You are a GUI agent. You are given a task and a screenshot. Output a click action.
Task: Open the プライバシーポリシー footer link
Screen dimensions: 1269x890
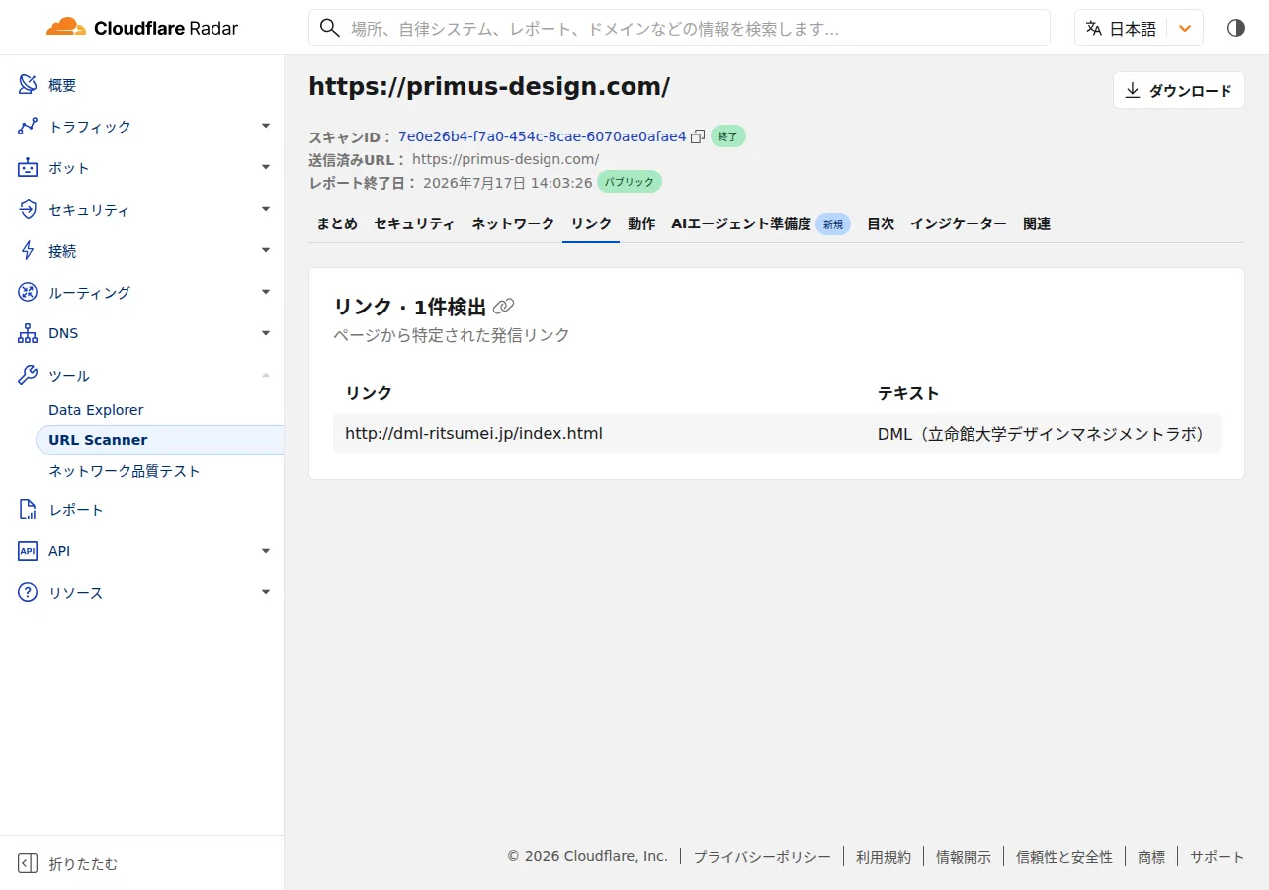click(762, 857)
